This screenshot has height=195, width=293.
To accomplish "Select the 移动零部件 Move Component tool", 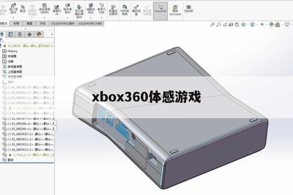I will point(68,9).
